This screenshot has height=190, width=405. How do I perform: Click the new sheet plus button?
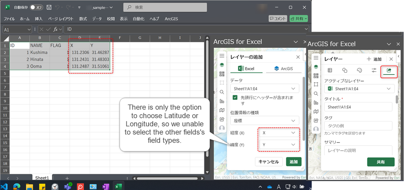pyautogui.click(x=67, y=178)
